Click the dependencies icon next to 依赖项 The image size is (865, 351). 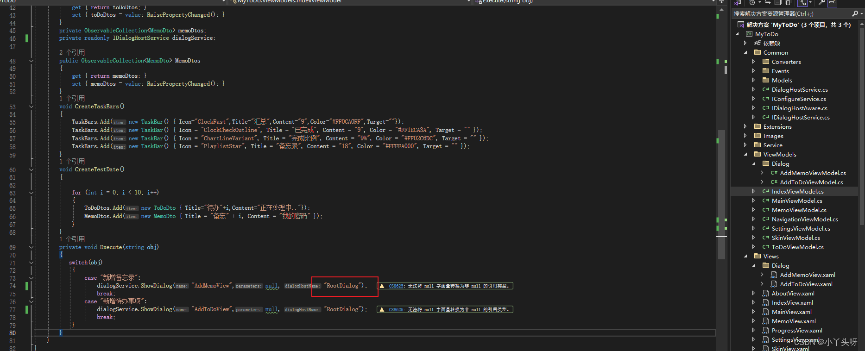click(757, 43)
